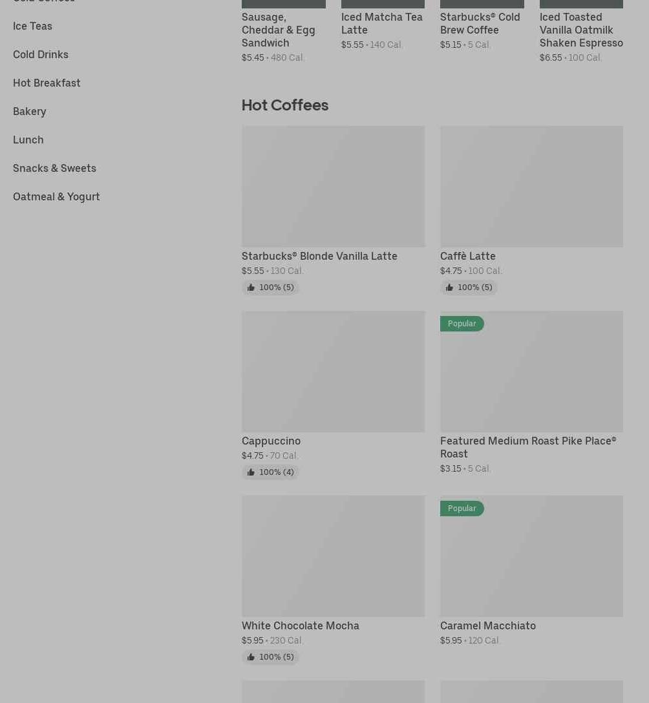Open Featured Medium Roast Pike Place Roast
Viewport: 649px width, 703px height.
527,447
